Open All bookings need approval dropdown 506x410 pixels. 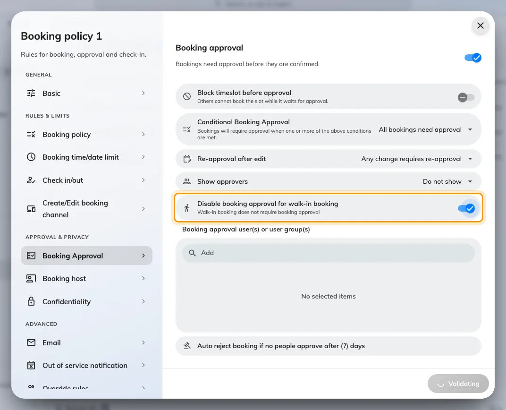(425, 129)
